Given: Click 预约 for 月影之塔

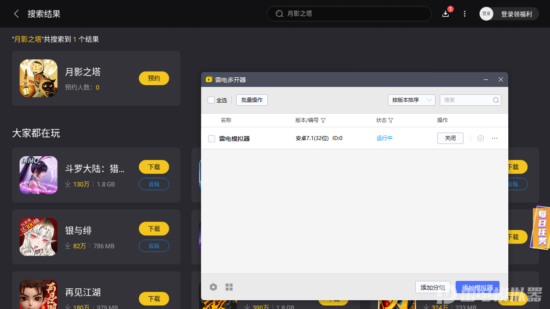Looking at the screenshot, I should [154, 78].
